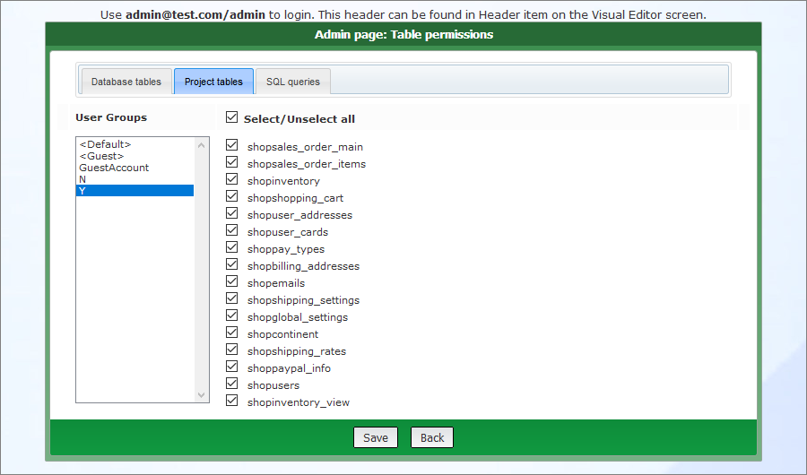Click the shopusers table label
807x475 pixels.
coord(273,385)
